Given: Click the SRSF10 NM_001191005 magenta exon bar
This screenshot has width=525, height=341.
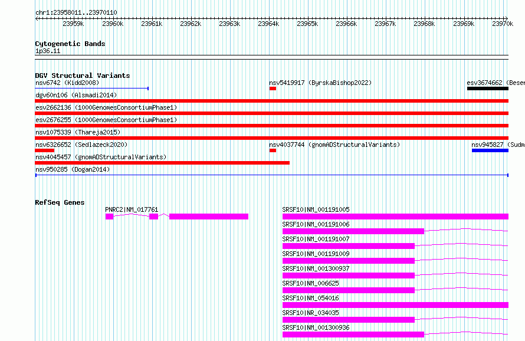Looking at the screenshot, I should (x=395, y=217).
